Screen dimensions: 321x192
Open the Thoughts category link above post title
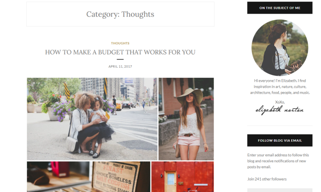pyautogui.click(x=120, y=43)
